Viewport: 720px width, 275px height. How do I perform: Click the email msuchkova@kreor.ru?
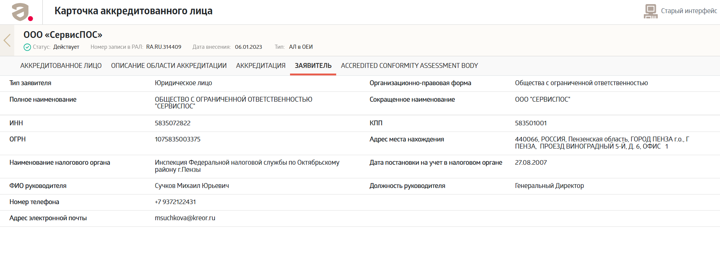point(185,218)
